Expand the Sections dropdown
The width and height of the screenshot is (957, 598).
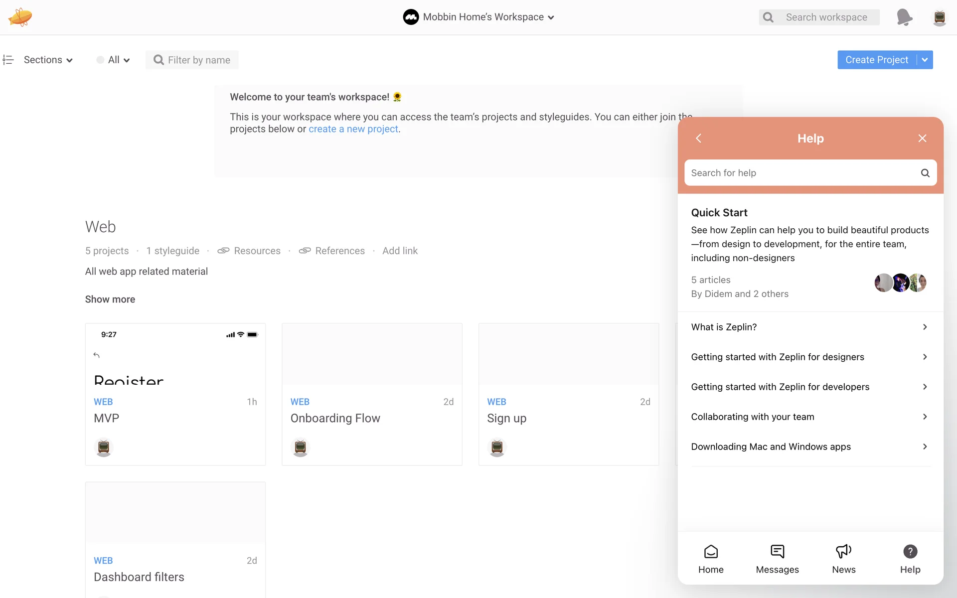click(x=48, y=60)
